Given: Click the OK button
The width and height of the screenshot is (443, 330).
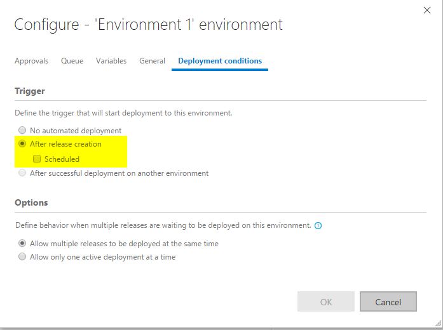Looking at the screenshot, I should pos(326,302).
